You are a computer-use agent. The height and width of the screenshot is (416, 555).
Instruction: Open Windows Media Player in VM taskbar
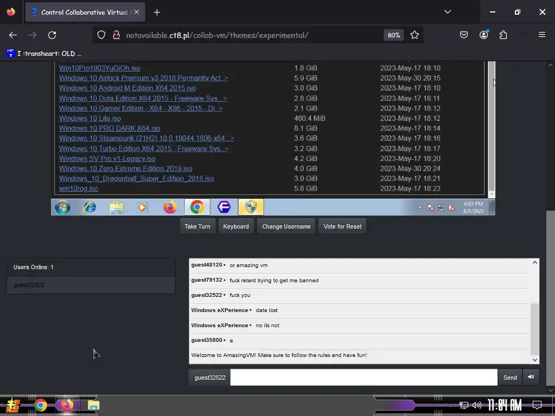pyautogui.click(x=143, y=207)
